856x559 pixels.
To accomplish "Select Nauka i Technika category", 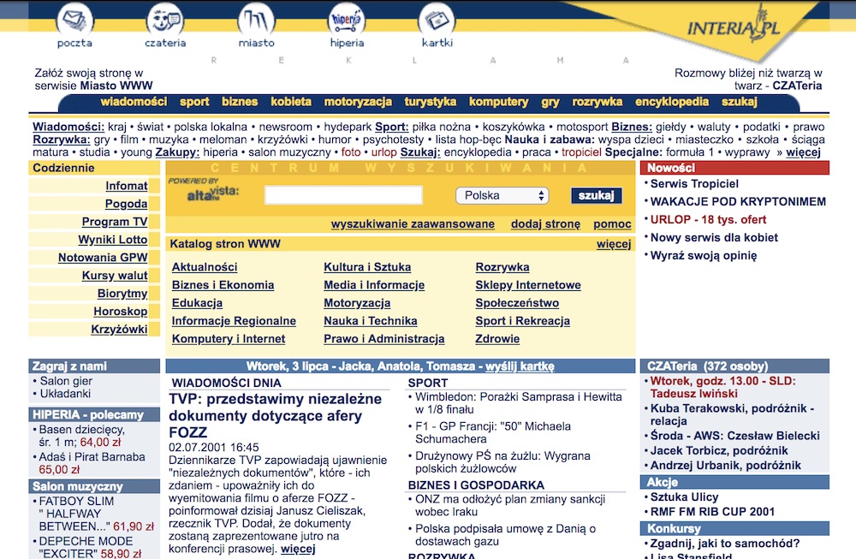I will (370, 321).
